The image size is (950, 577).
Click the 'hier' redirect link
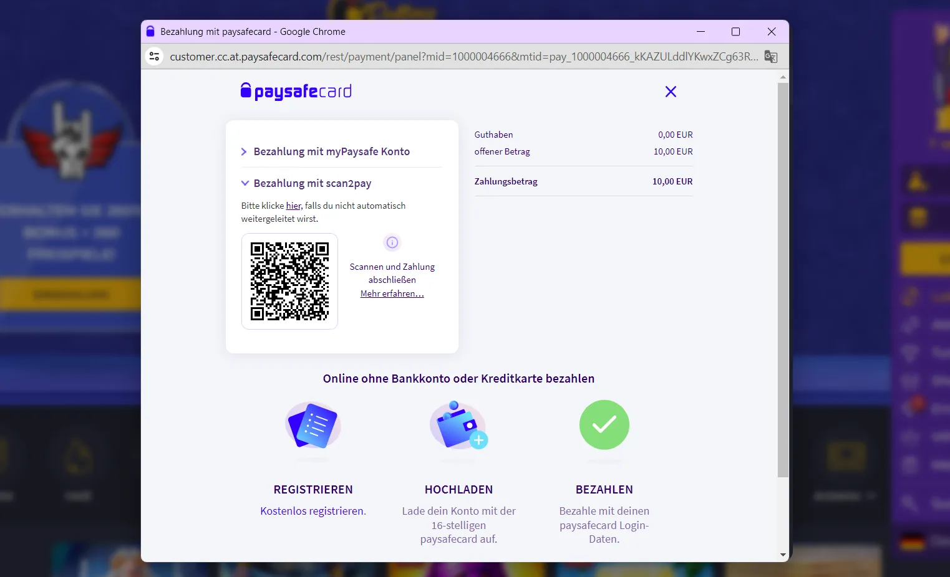[293, 205]
